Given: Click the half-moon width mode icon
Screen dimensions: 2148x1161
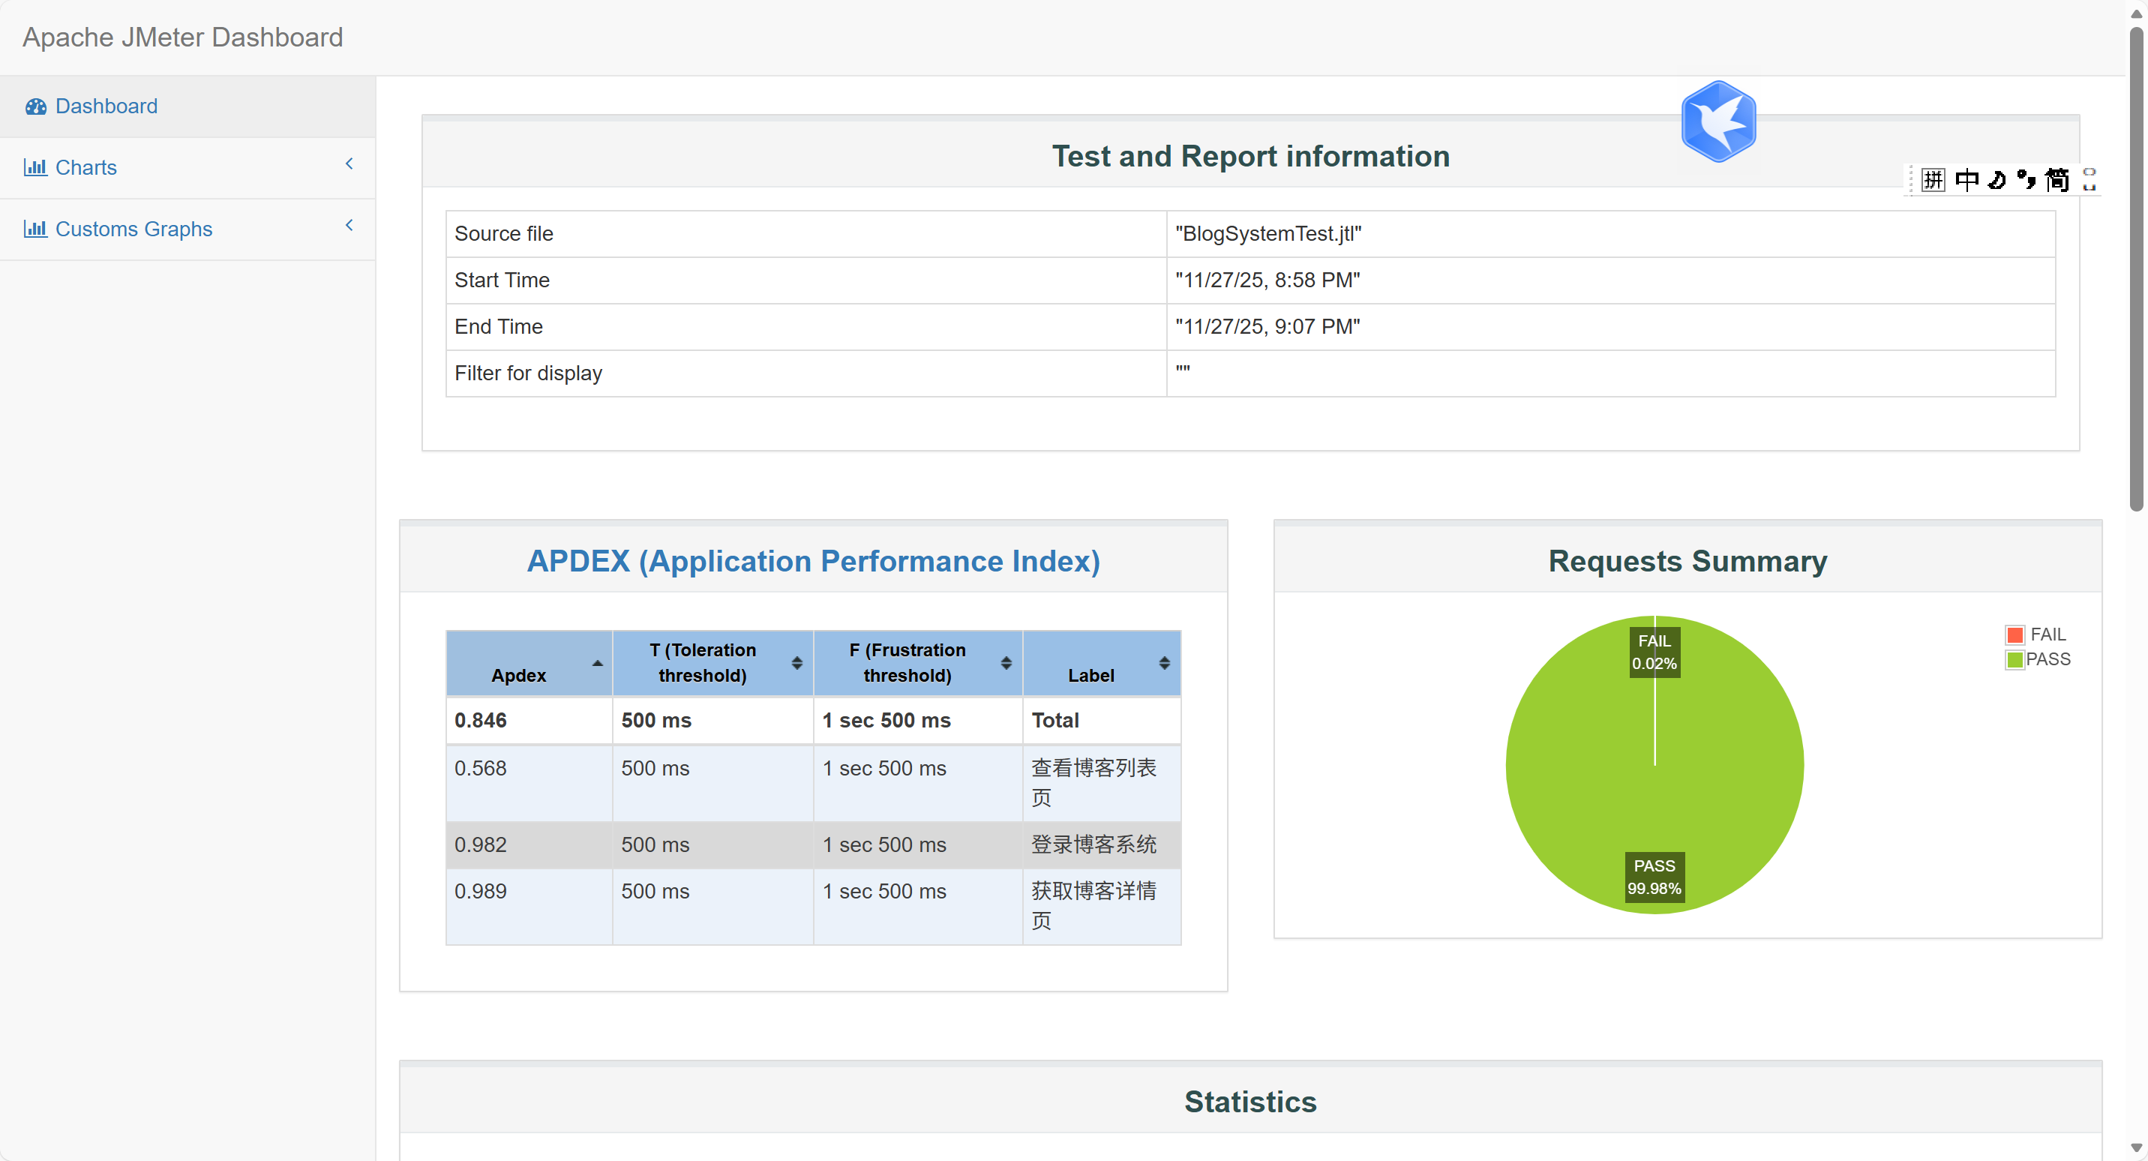Looking at the screenshot, I should click(x=1997, y=180).
